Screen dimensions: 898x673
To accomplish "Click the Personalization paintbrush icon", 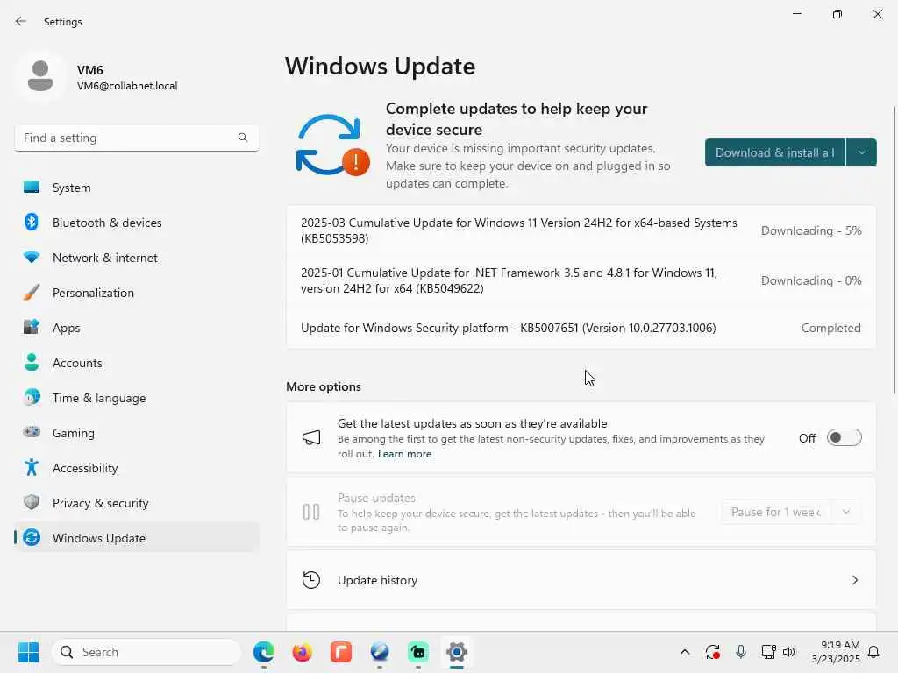I will [x=32, y=293].
